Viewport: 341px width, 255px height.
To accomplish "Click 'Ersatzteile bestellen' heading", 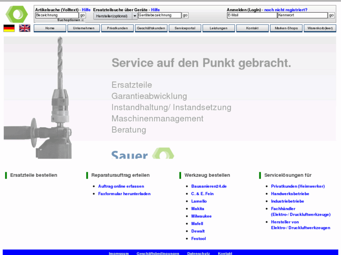I will coord(33,175).
